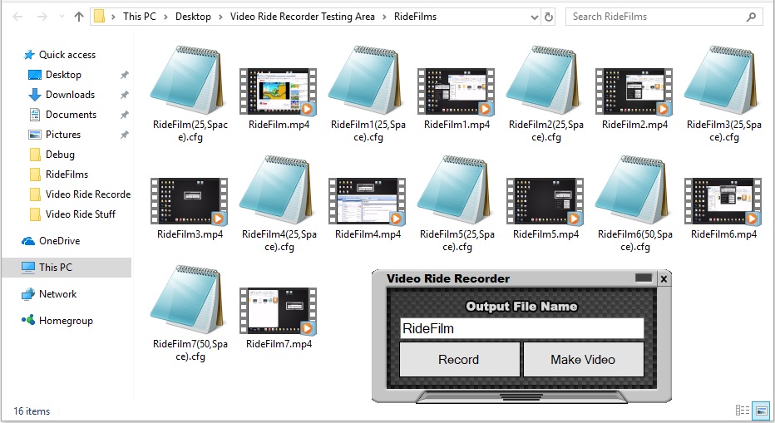Open Network in the navigation pane
This screenshot has height=423, width=775.
[x=58, y=294]
